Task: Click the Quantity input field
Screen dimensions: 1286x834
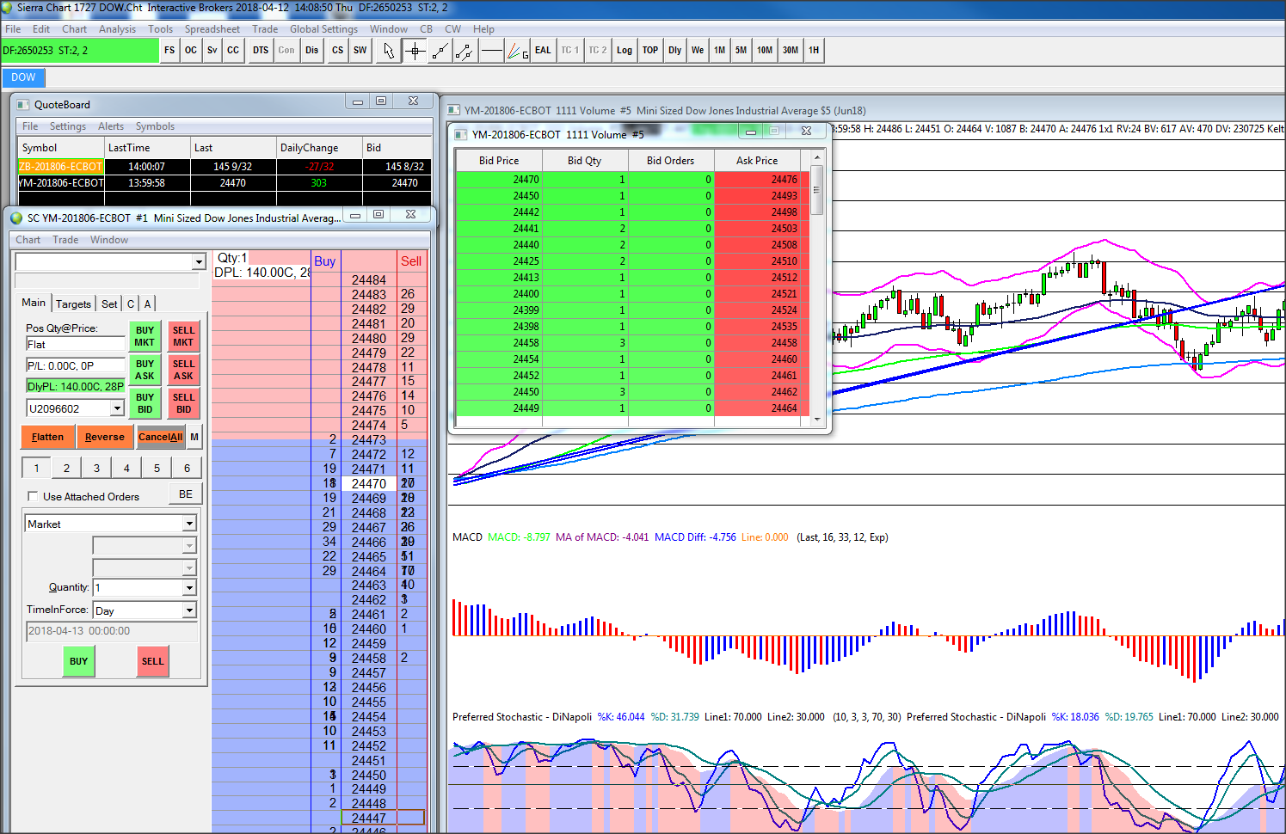Action: [x=138, y=588]
